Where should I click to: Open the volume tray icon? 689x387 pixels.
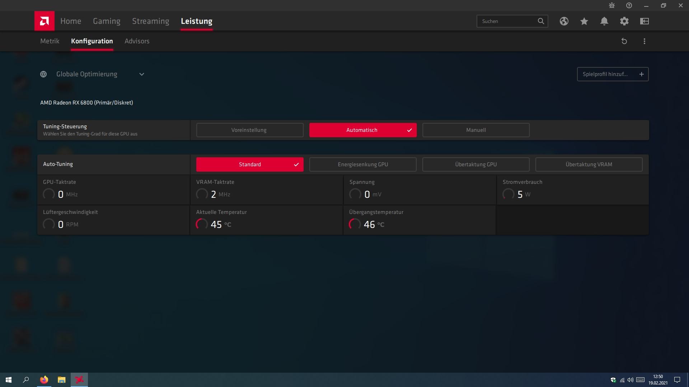point(631,380)
